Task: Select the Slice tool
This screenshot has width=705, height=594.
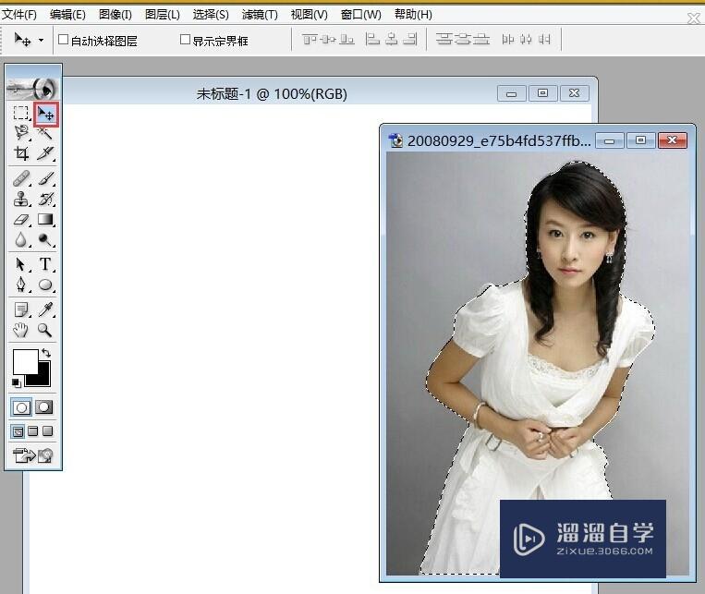Action: click(x=45, y=153)
